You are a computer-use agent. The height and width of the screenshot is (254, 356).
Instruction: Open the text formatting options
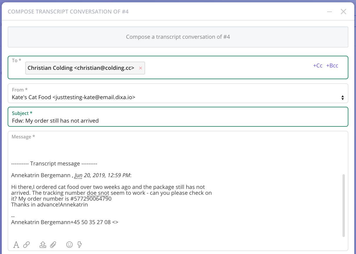click(16, 245)
